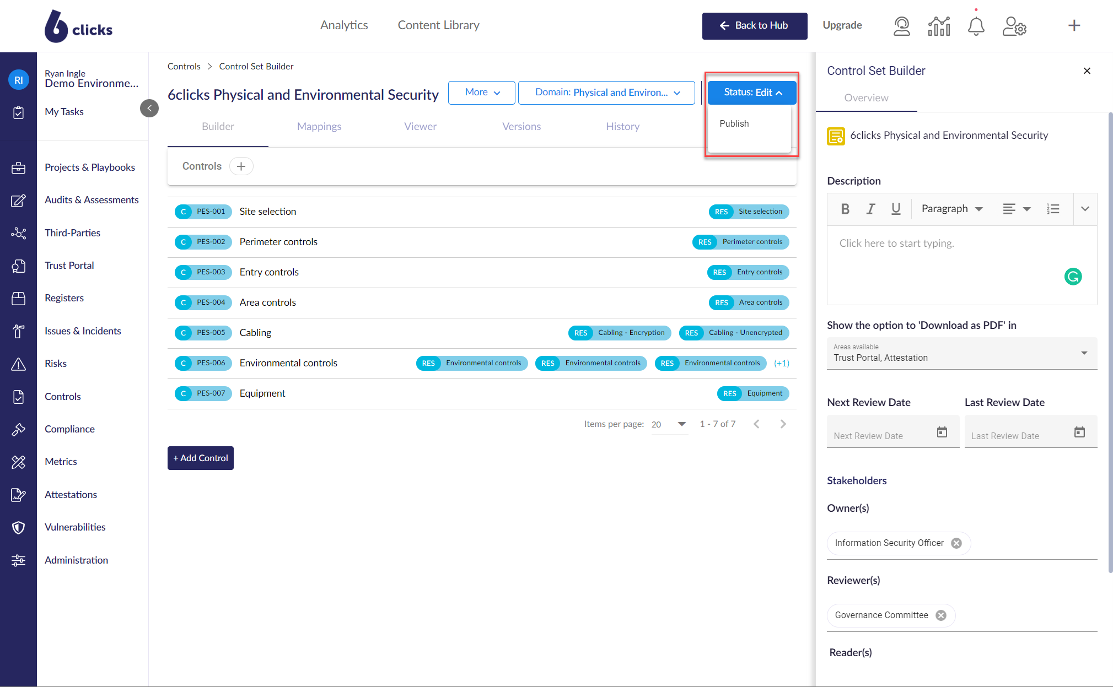
Task: Switch to the Builder tab
Action: coord(218,126)
